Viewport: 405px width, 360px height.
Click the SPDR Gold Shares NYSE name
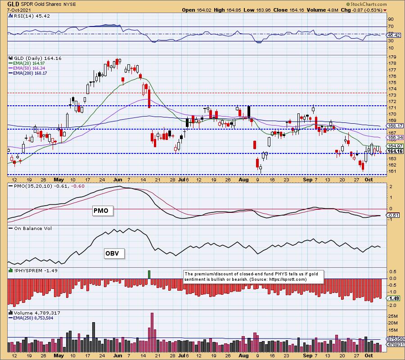tap(48, 4)
